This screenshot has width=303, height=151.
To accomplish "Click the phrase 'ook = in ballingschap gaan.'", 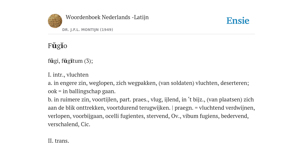I will [x=82, y=91].
